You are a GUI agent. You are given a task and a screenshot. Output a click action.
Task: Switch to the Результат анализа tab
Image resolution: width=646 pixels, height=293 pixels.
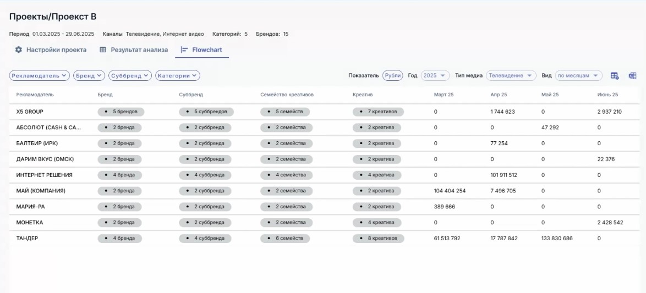click(x=134, y=50)
